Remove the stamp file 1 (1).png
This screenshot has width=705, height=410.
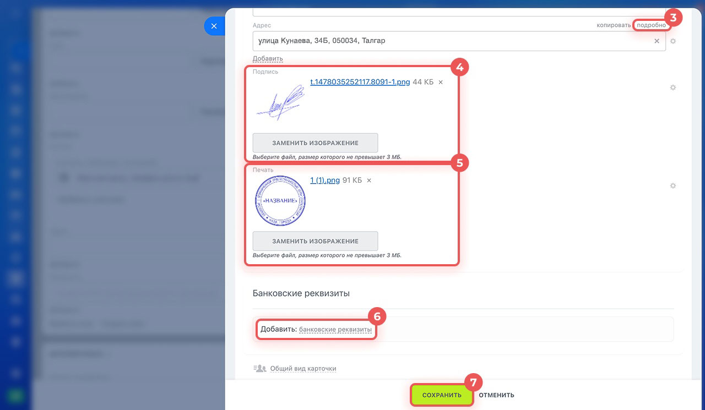coord(369,181)
